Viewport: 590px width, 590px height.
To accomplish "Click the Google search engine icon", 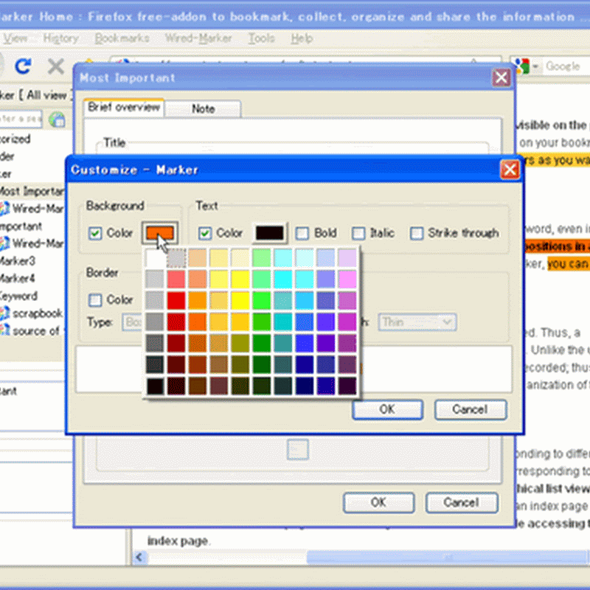I will [523, 66].
